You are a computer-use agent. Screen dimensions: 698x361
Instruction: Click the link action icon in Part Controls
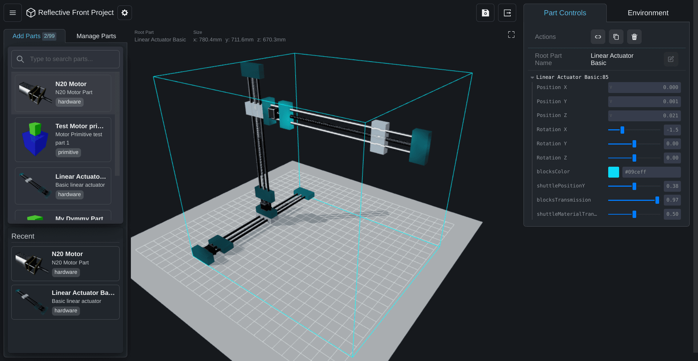[598, 37]
